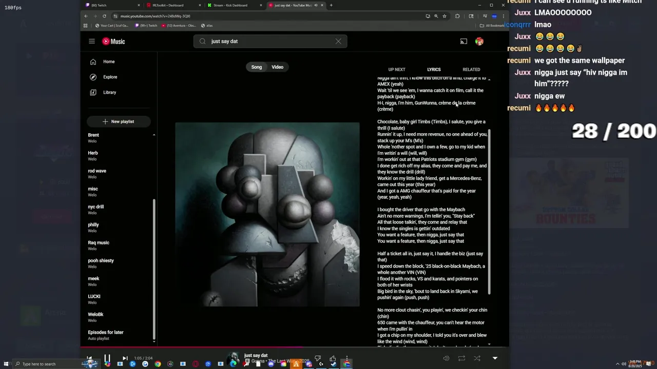Switch to Video mode
Viewport: 657px width, 369px height.
[278, 67]
